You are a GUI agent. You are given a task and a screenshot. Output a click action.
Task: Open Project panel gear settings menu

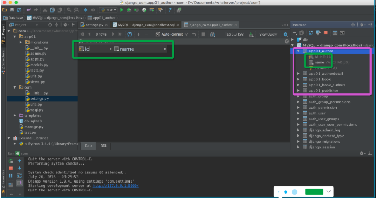pos(66,25)
